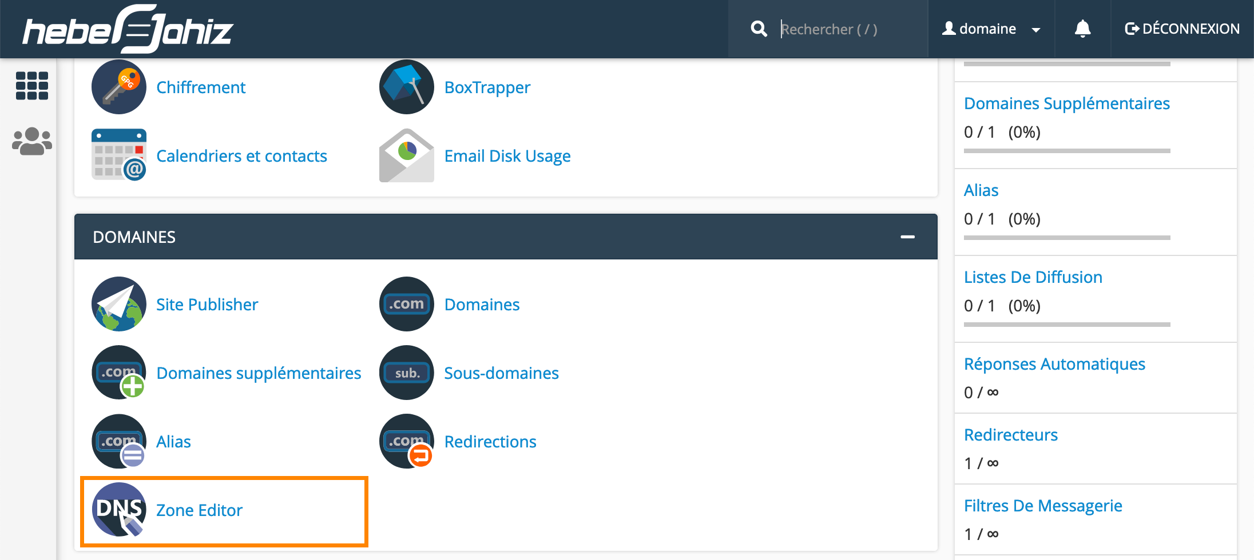Click the Alias .com icon
The width and height of the screenshot is (1254, 560).
click(119, 441)
